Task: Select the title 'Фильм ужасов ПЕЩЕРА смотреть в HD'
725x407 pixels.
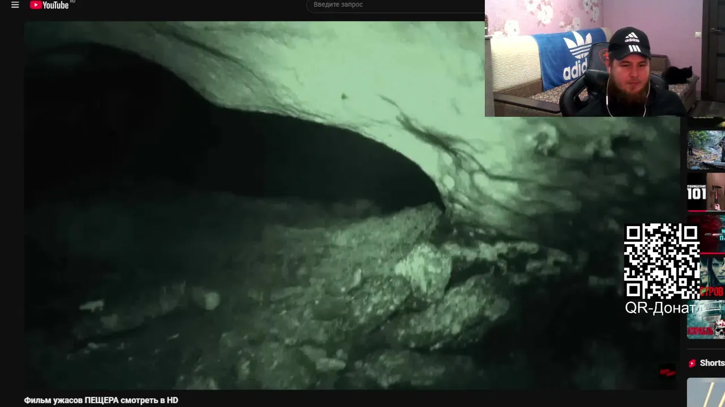Action: pos(101,400)
